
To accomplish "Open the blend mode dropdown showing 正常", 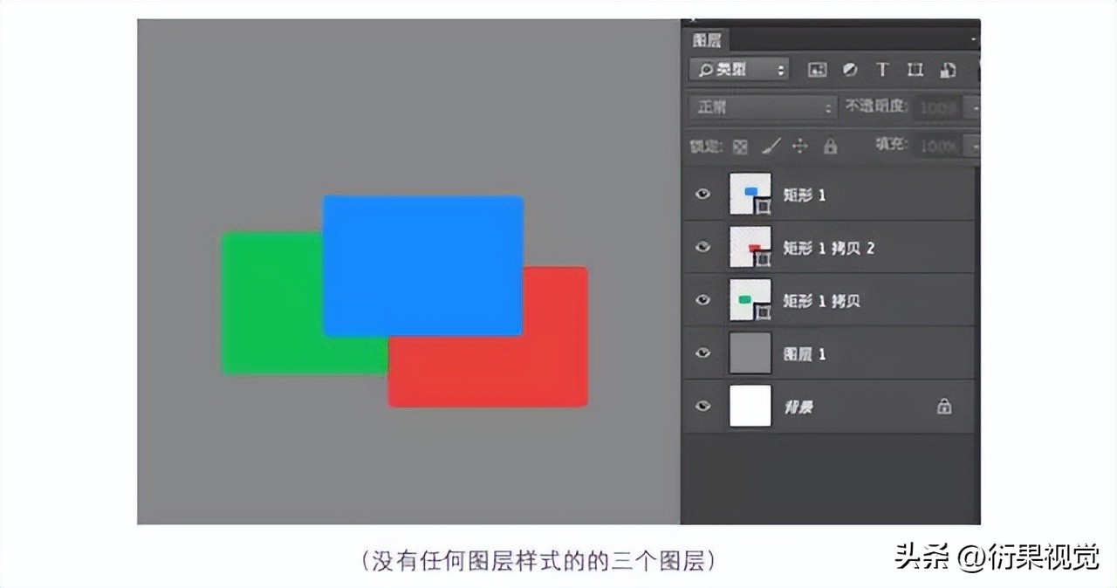I will tap(761, 107).
